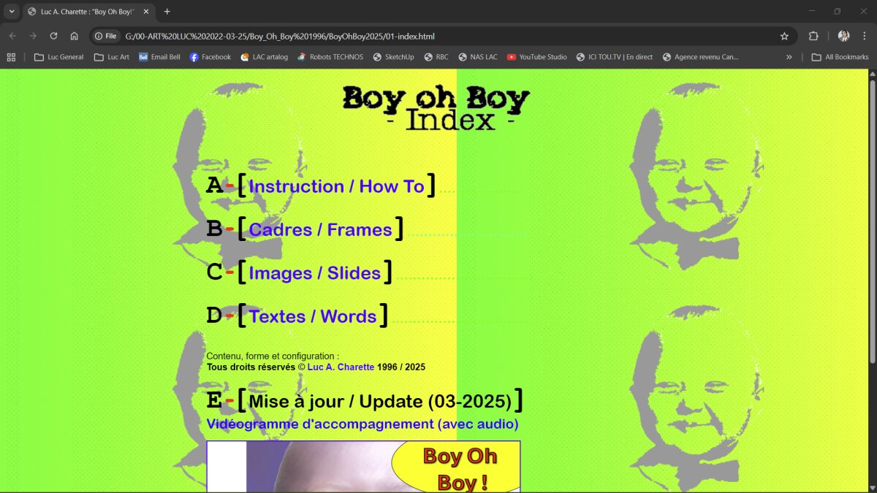
Task: Open the new tab plus button
Action: [x=167, y=12]
